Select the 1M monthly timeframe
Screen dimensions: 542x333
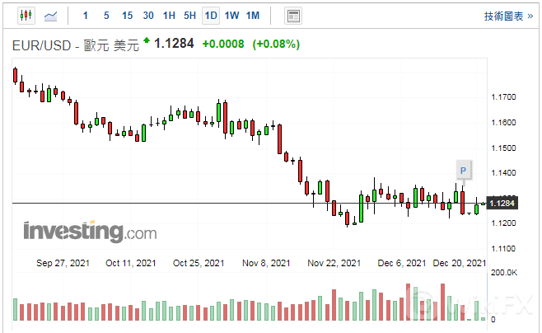pos(253,16)
